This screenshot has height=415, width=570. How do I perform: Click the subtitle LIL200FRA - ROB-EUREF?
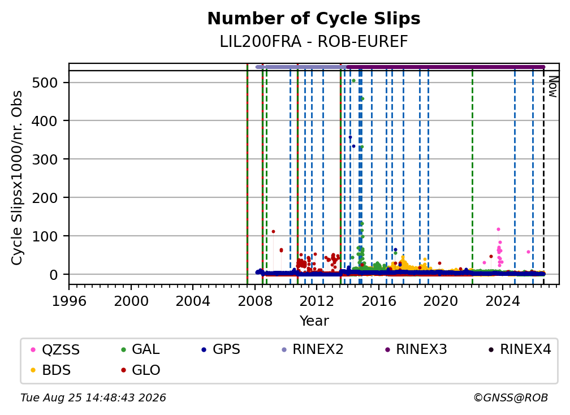314,42
